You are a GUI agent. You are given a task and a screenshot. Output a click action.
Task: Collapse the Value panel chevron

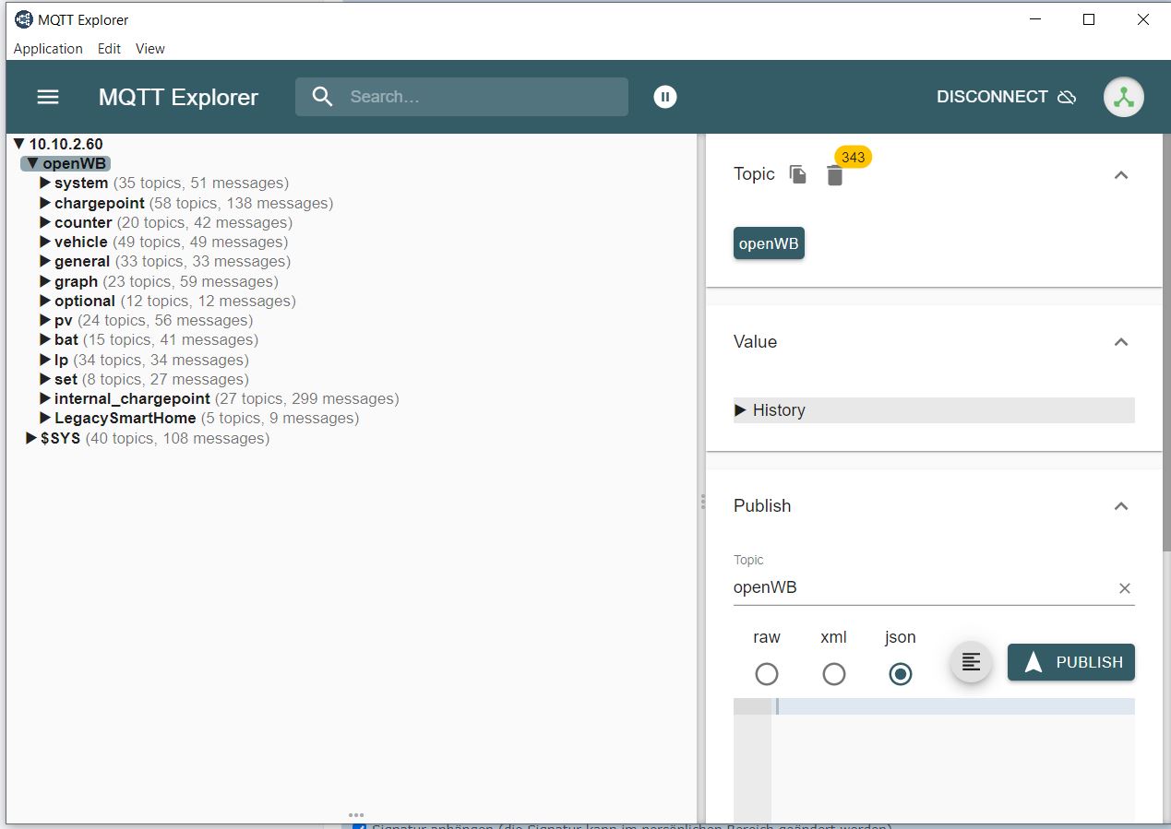pyautogui.click(x=1121, y=342)
